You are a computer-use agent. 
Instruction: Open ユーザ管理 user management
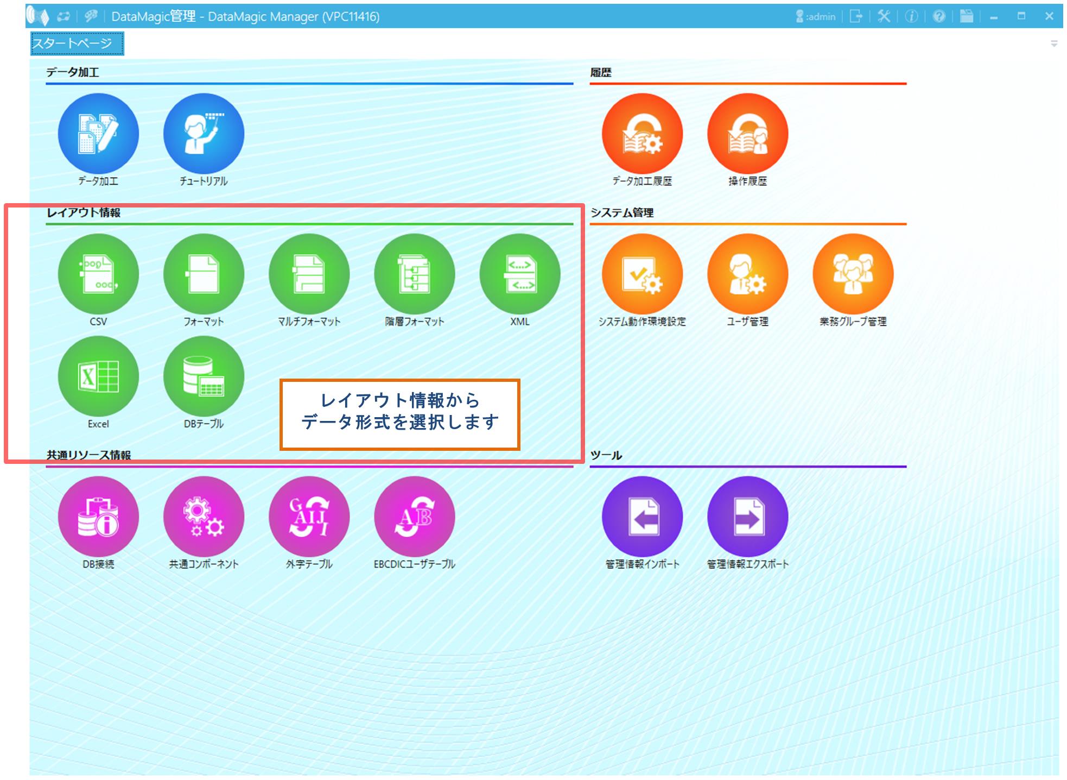coord(747,274)
